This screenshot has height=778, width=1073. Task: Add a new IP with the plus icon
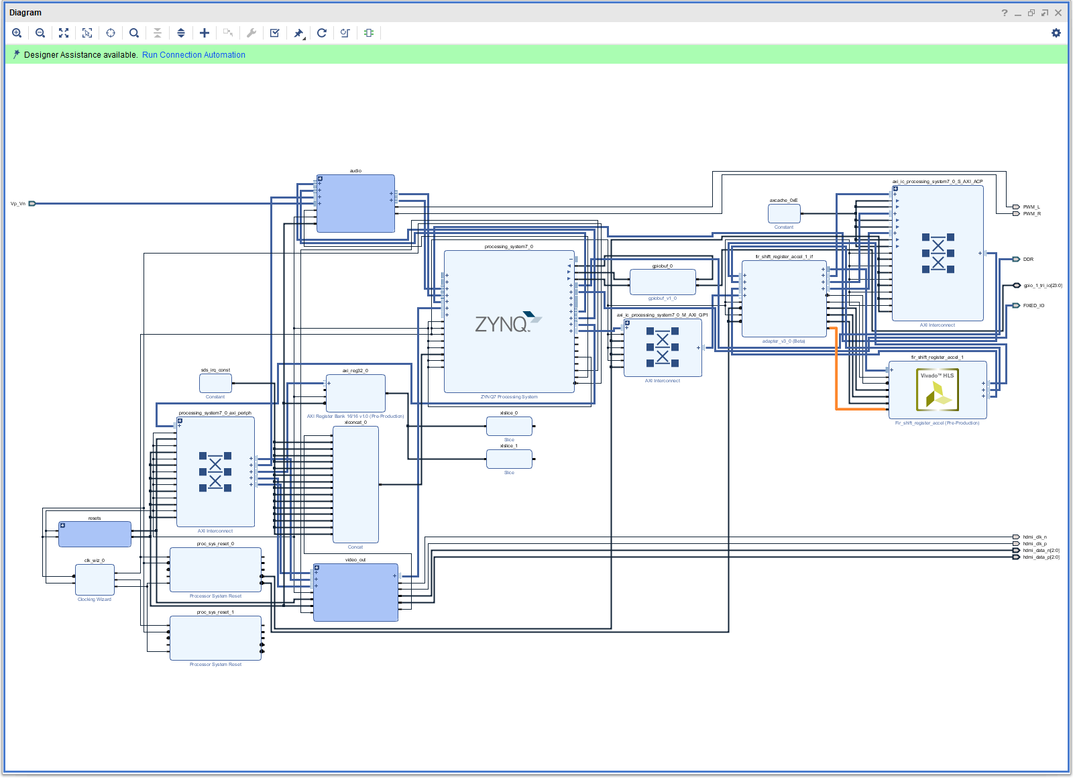[x=205, y=33]
